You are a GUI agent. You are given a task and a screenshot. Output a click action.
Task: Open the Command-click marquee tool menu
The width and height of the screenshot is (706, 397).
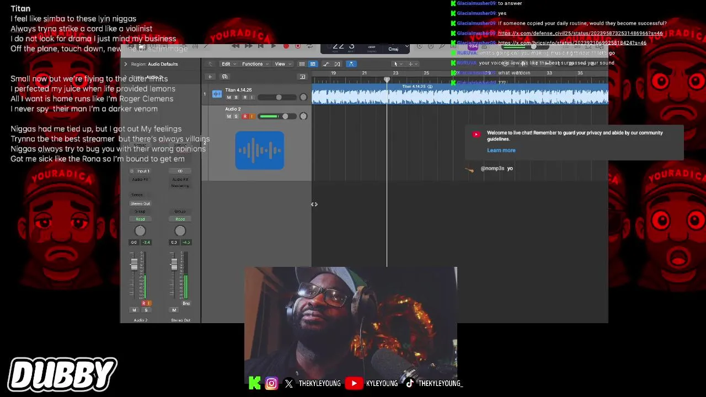tap(413, 64)
